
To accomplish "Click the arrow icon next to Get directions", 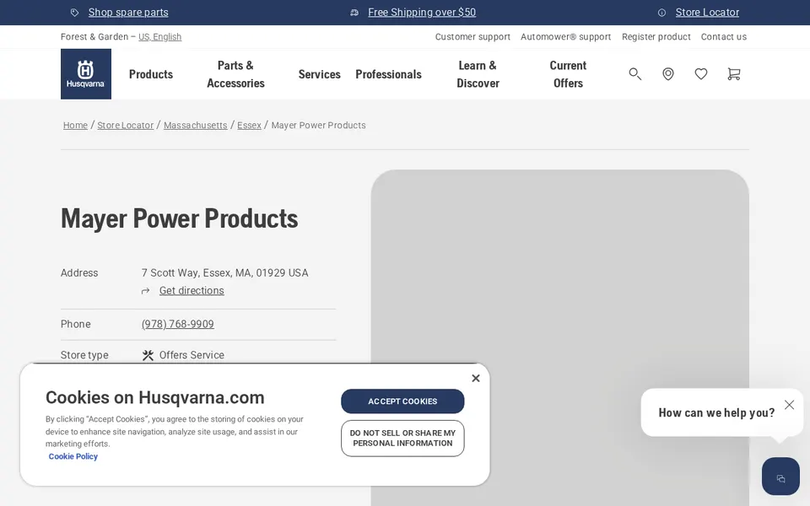I will coord(146,291).
